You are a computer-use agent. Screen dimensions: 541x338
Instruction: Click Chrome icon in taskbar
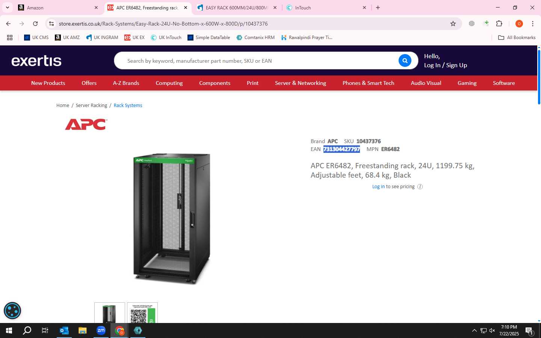pos(119,330)
